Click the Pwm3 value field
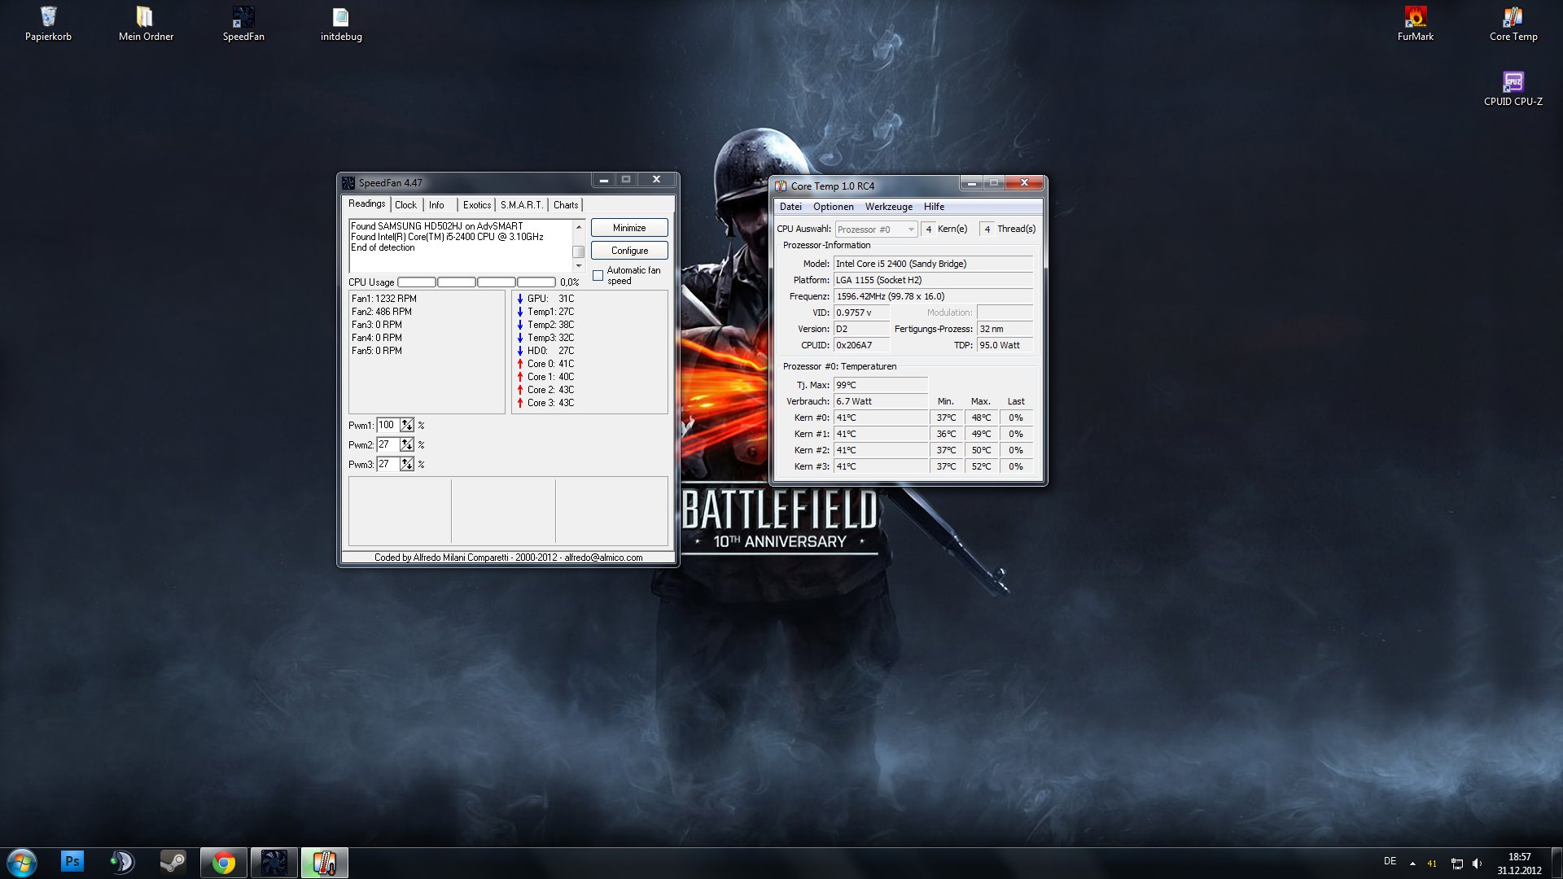 [x=387, y=464]
